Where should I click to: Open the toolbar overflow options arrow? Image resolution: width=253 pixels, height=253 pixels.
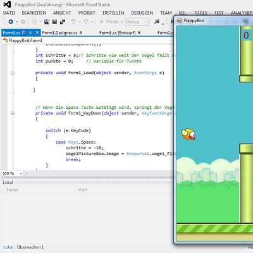[x=163, y=23]
